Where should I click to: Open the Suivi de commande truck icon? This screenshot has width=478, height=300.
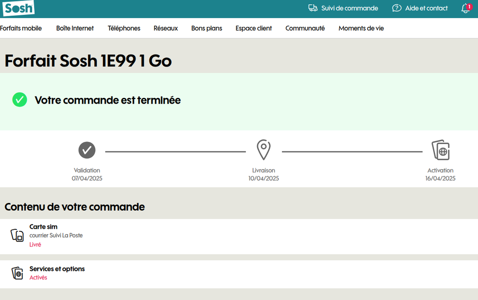tap(313, 8)
